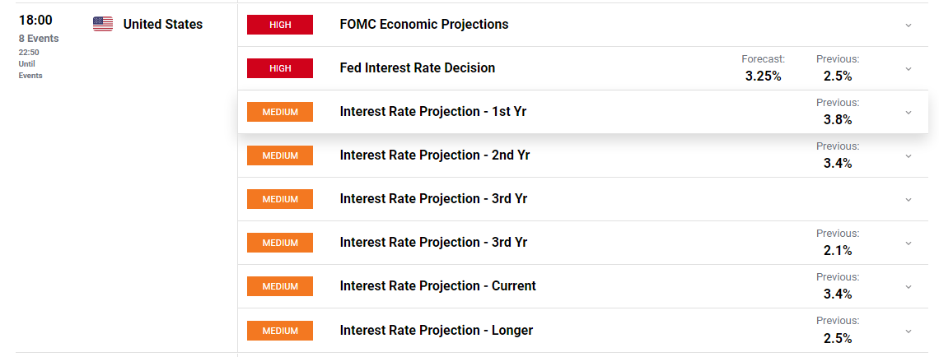Expand chevron for Interest Rate Projection Current
Viewport: 939px width, 357px height.
(x=909, y=286)
